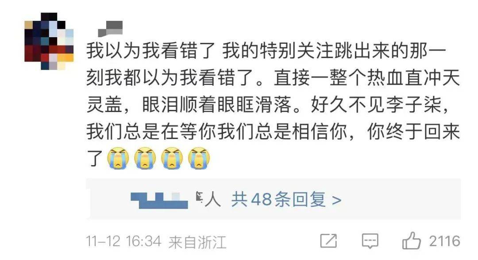Click the 2116 like count
Image resolution: width=478 pixels, height=260 pixels.
pyautogui.click(x=444, y=241)
